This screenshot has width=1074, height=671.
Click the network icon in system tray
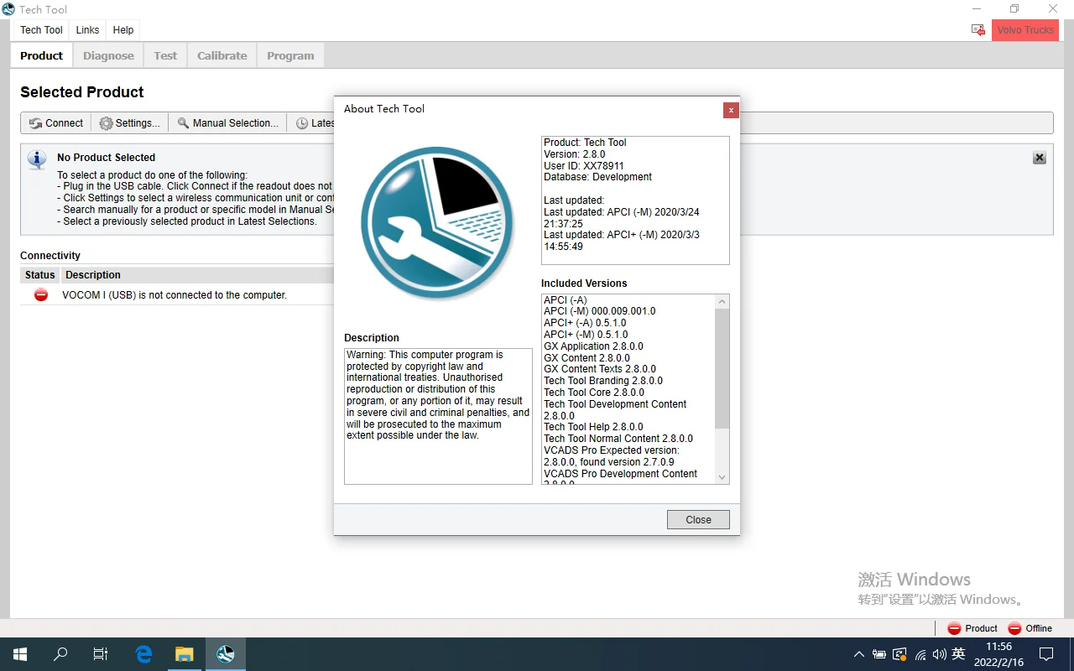pos(920,654)
